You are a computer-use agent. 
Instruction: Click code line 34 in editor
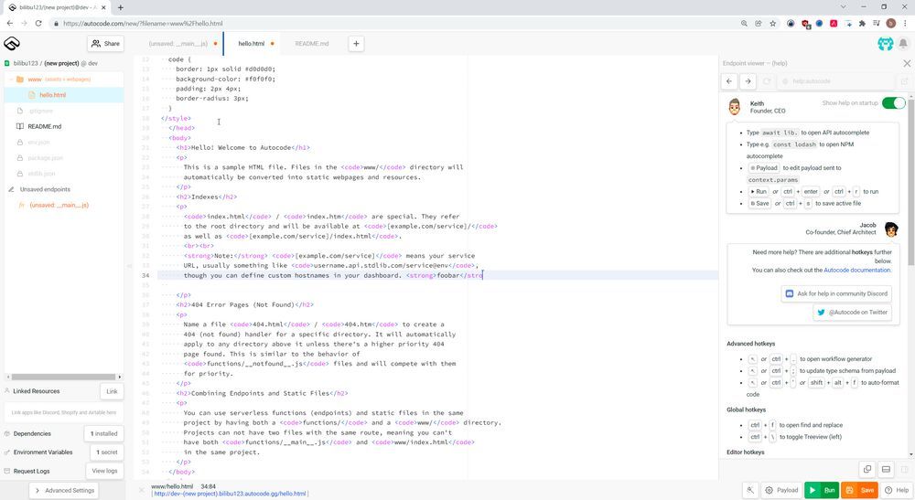[x=437, y=276]
